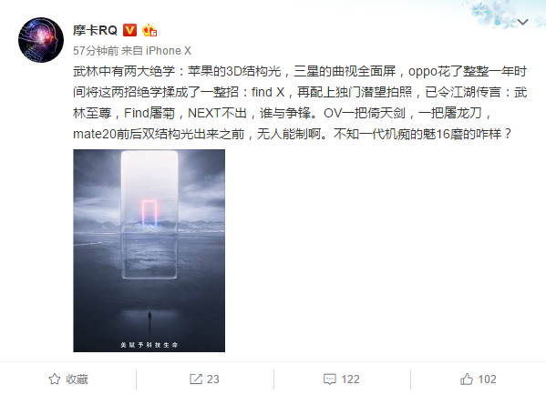Viewport: 546px width, 395px height.
Task: Click the 美赋予科技生命 caption in poster
Action: tap(149, 345)
